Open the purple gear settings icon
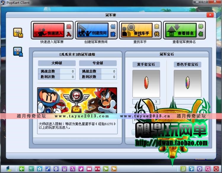 200,169
